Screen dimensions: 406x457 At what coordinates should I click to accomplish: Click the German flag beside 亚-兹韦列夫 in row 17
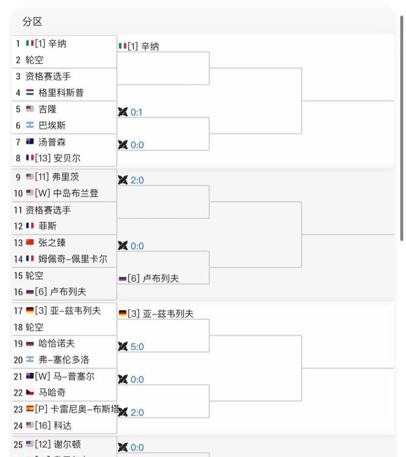pos(30,310)
